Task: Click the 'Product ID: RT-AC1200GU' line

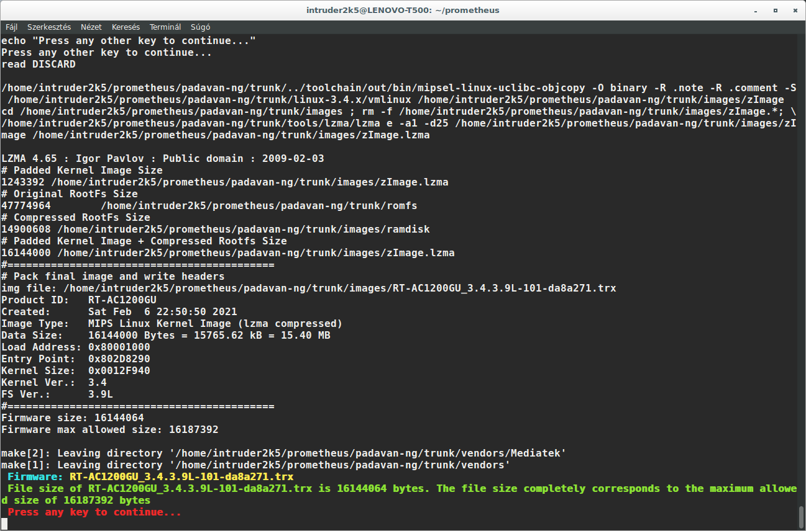Action: tap(79, 300)
